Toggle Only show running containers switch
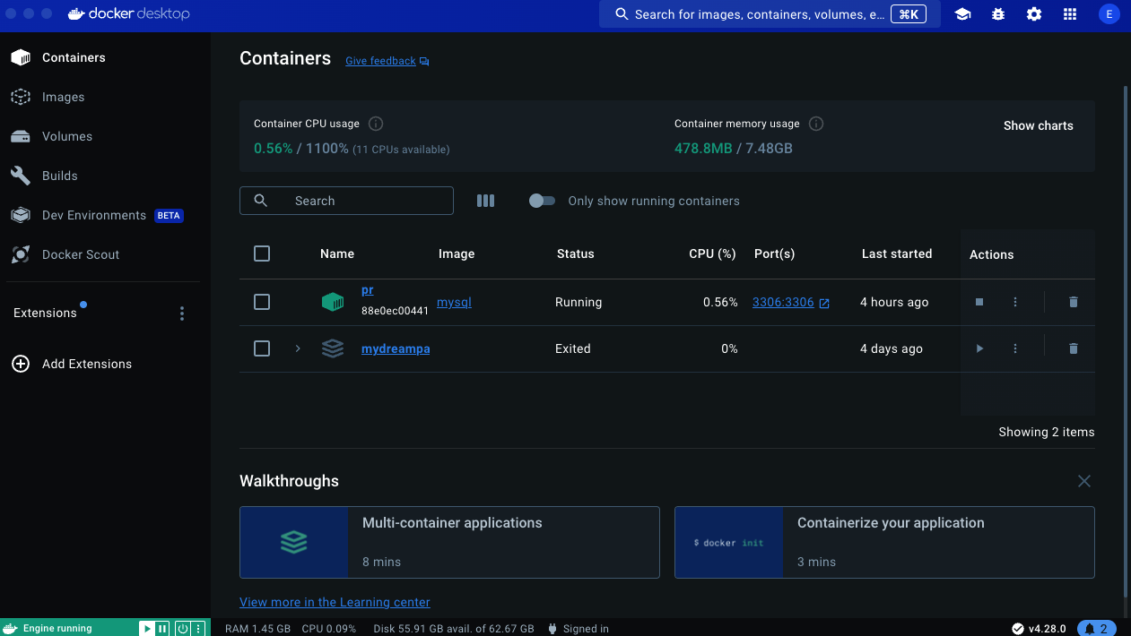 pos(542,201)
